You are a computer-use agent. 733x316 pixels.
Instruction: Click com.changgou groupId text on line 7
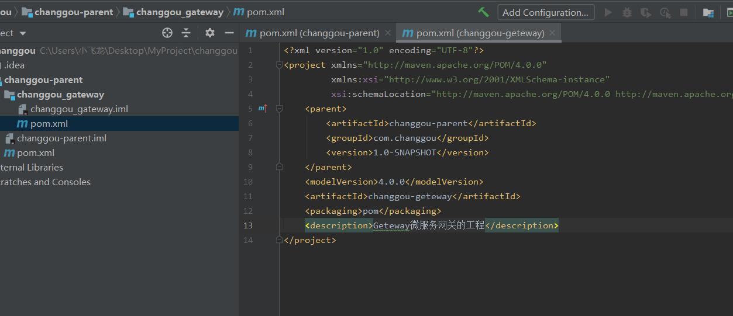click(405, 138)
